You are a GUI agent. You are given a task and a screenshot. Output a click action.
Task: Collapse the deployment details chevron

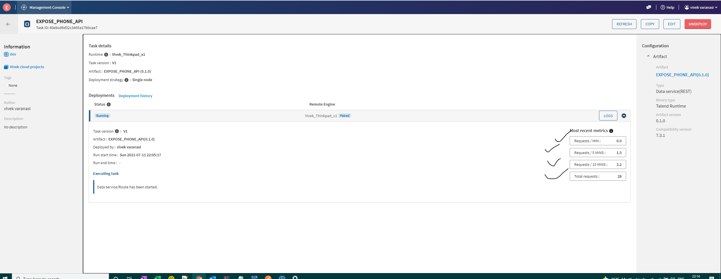(624, 116)
